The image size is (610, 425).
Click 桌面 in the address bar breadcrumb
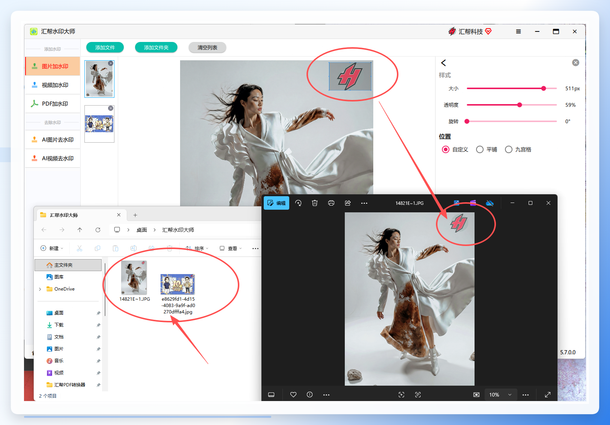click(x=141, y=230)
